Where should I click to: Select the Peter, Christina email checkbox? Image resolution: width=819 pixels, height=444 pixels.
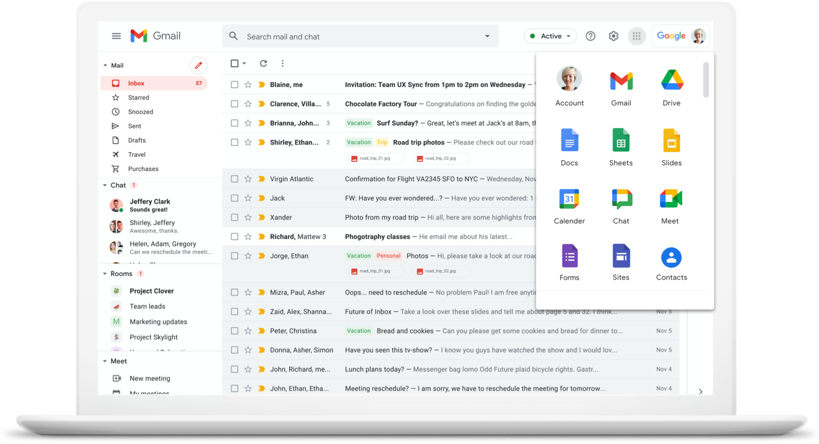coord(235,331)
